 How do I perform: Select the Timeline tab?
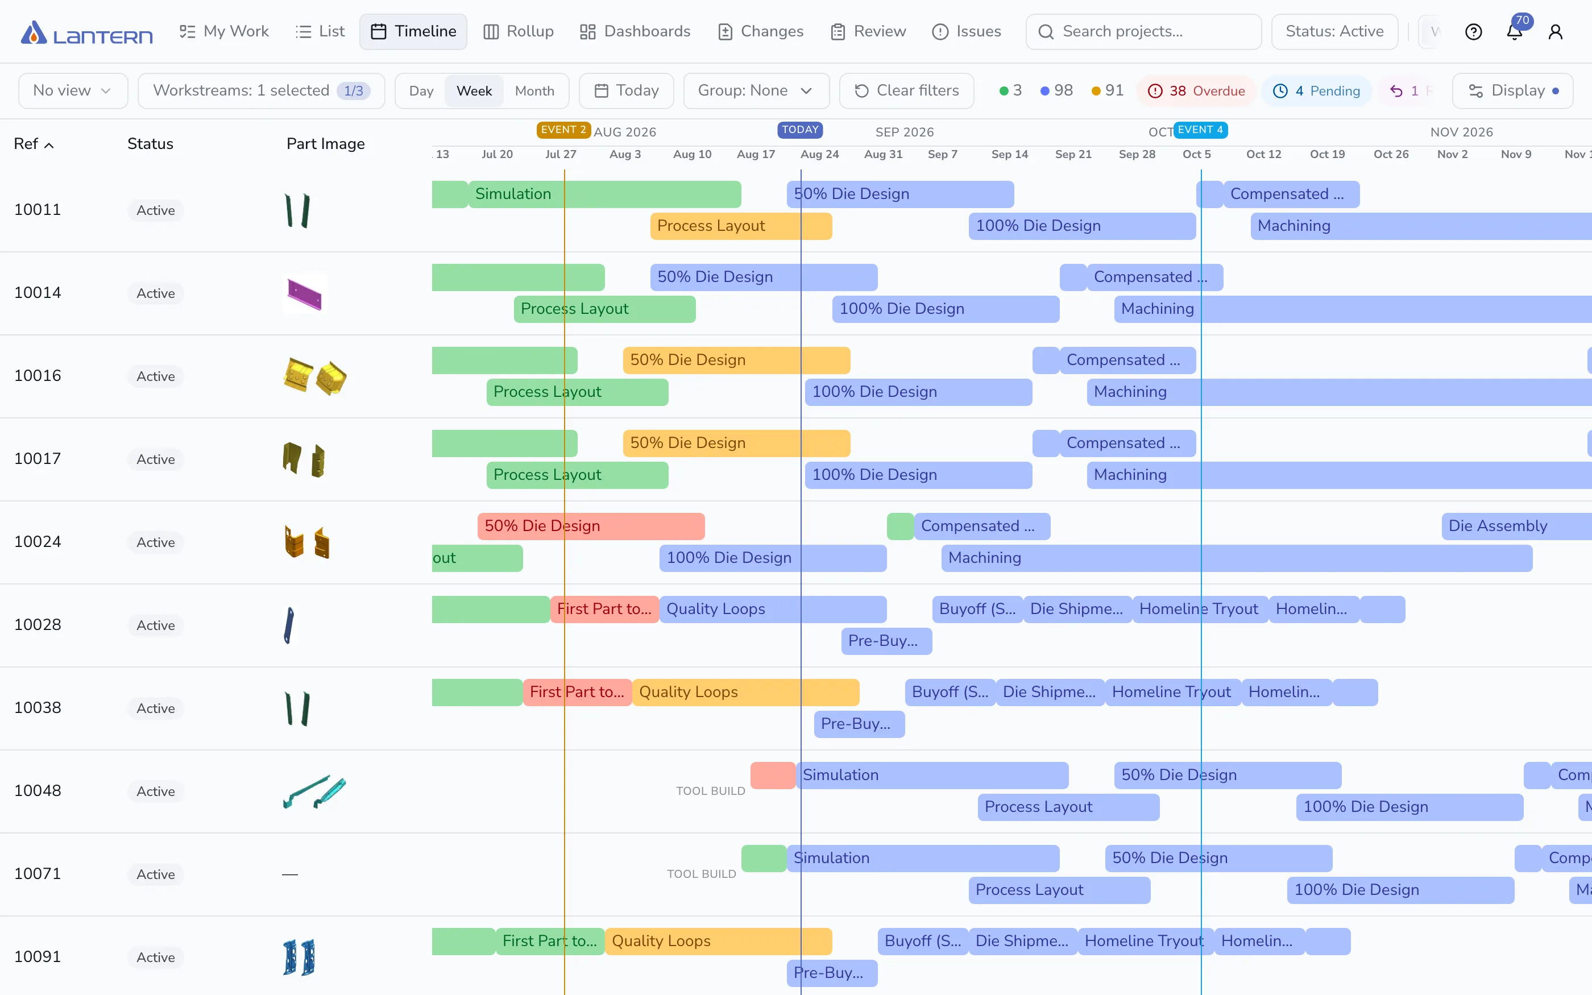coord(413,32)
